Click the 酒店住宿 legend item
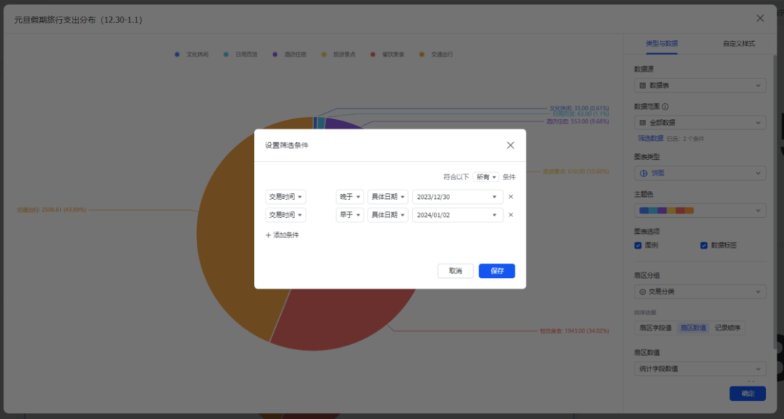The image size is (784, 419). tap(290, 54)
